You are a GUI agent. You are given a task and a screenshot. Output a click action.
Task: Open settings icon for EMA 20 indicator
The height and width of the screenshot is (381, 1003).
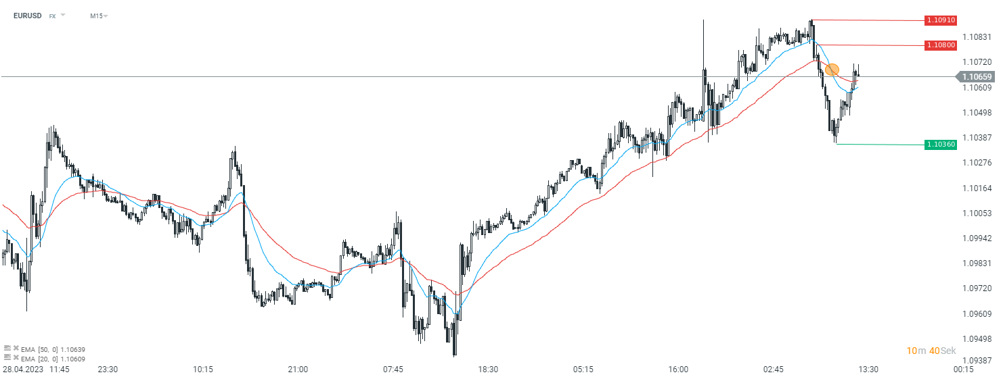[7, 358]
